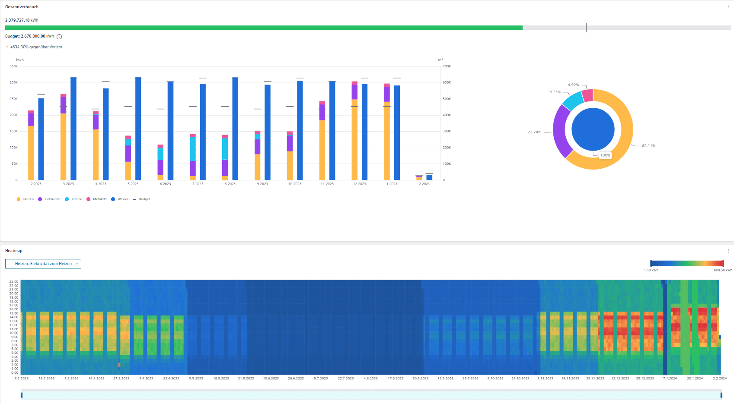Toggle the Mobilität legend entry
The image size is (734, 404).
[97, 199]
